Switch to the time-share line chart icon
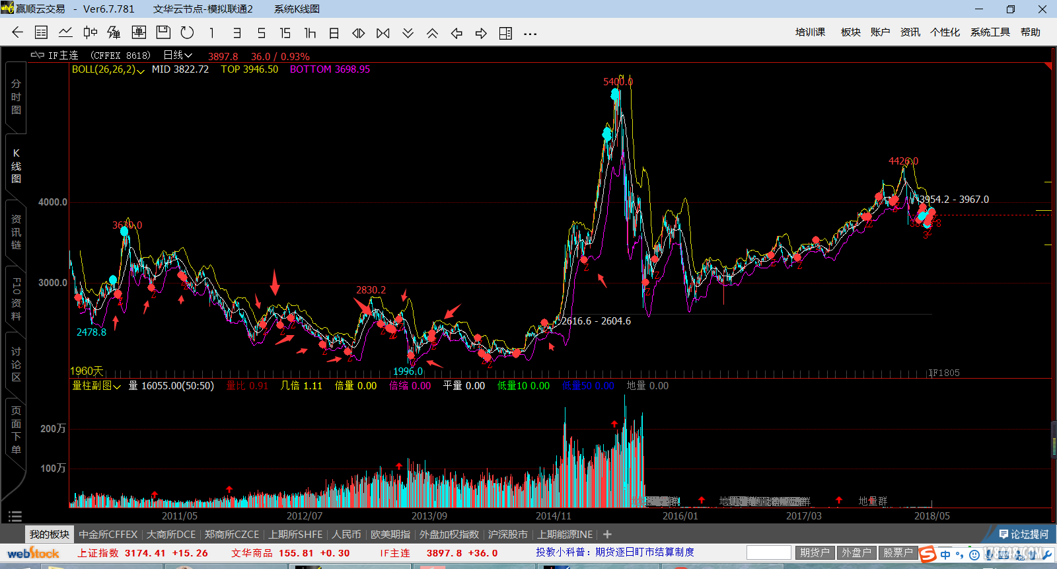The image size is (1057, 569). click(65, 32)
